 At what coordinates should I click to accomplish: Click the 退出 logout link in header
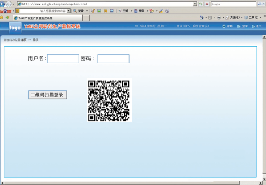click(x=257, y=26)
